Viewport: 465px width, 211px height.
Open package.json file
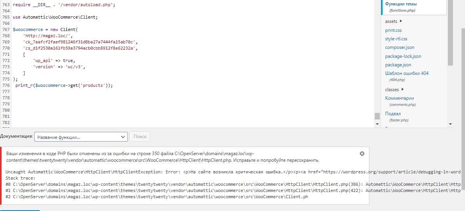pyautogui.click(x=398, y=65)
